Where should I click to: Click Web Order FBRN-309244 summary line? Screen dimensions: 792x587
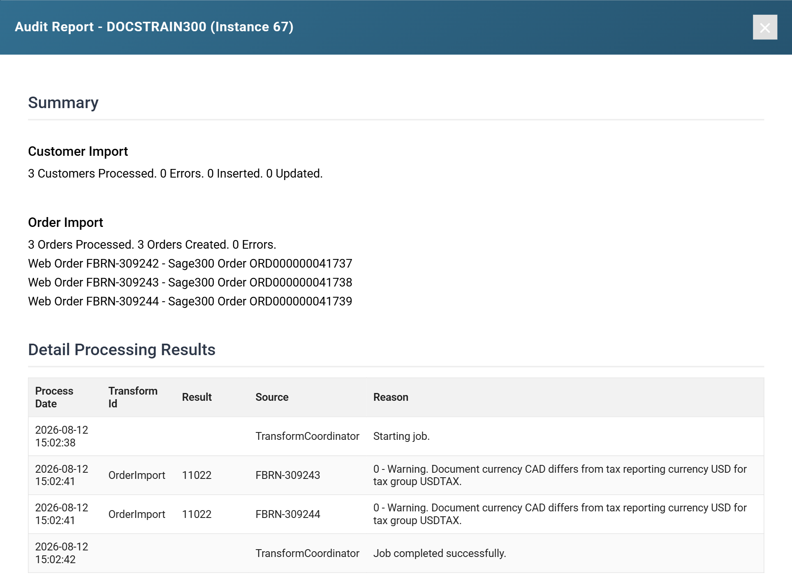(190, 301)
